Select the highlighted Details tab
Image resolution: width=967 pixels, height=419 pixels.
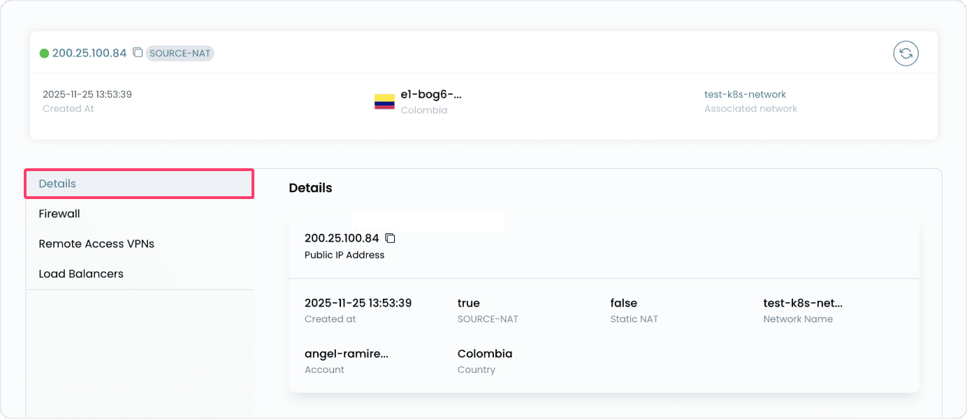(57, 184)
